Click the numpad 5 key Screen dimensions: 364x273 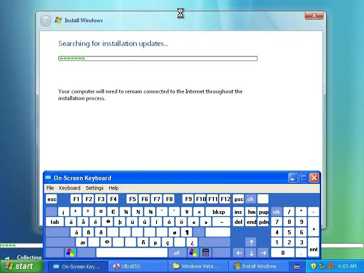click(289, 232)
